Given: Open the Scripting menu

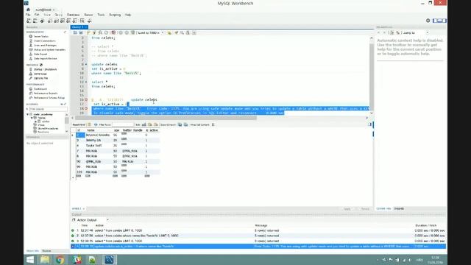Looking at the screenshot, I should (x=115, y=15).
